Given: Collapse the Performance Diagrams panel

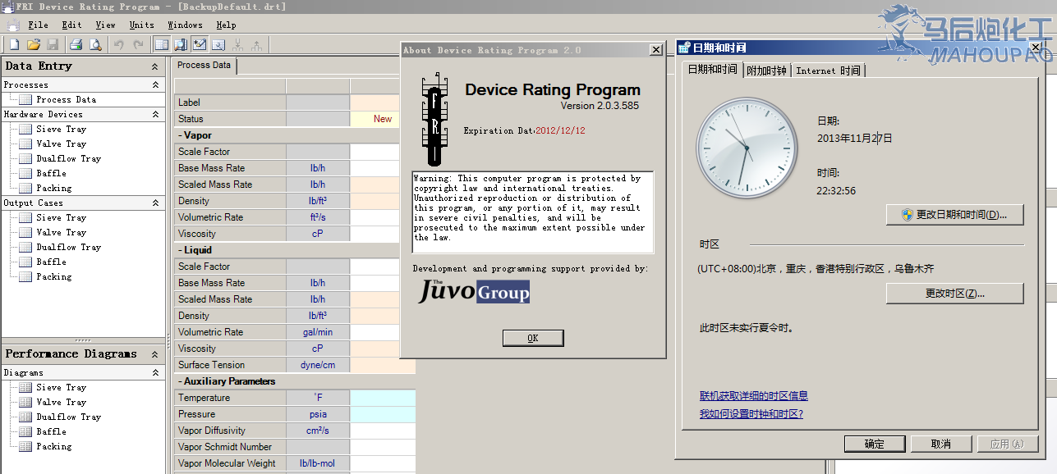Looking at the screenshot, I should [155, 354].
